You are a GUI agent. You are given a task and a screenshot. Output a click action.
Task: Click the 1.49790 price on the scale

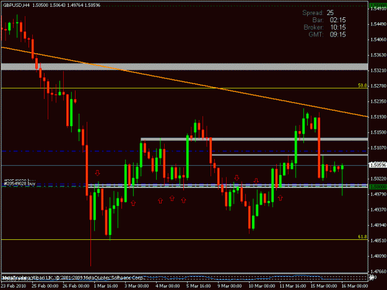[378, 194]
